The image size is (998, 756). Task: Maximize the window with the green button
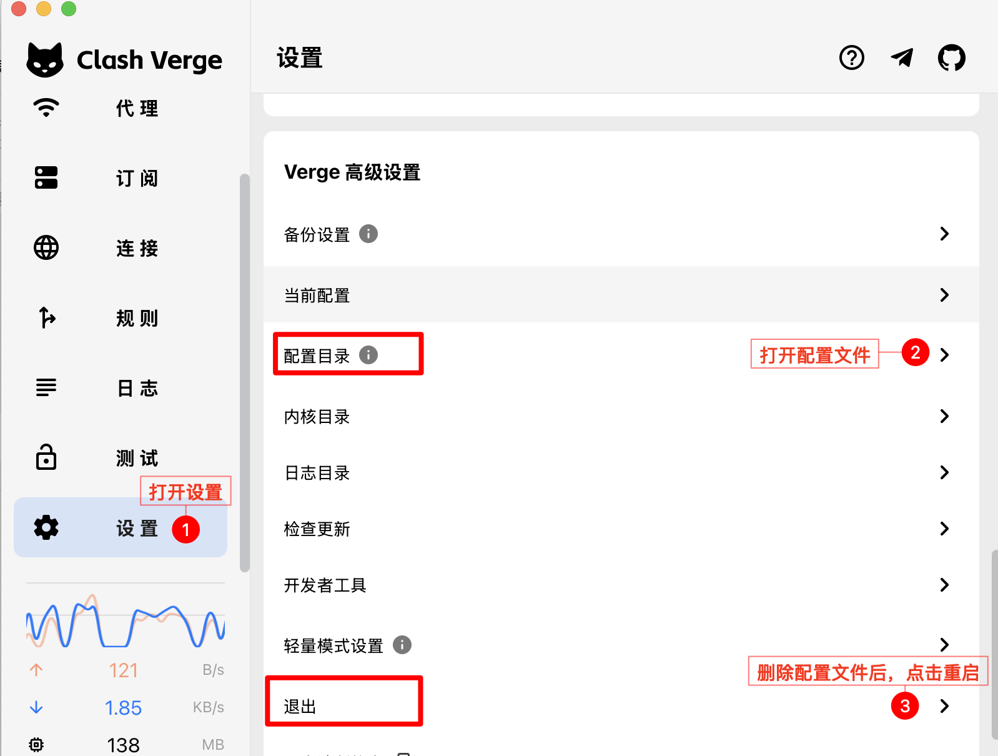[69, 8]
